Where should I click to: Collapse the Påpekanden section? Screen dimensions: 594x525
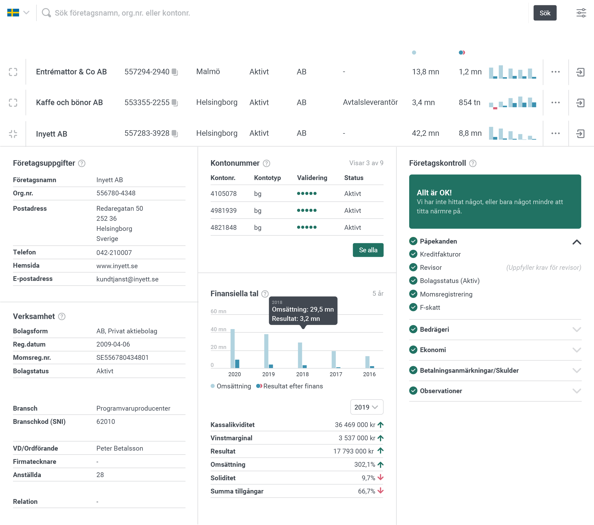(x=577, y=242)
